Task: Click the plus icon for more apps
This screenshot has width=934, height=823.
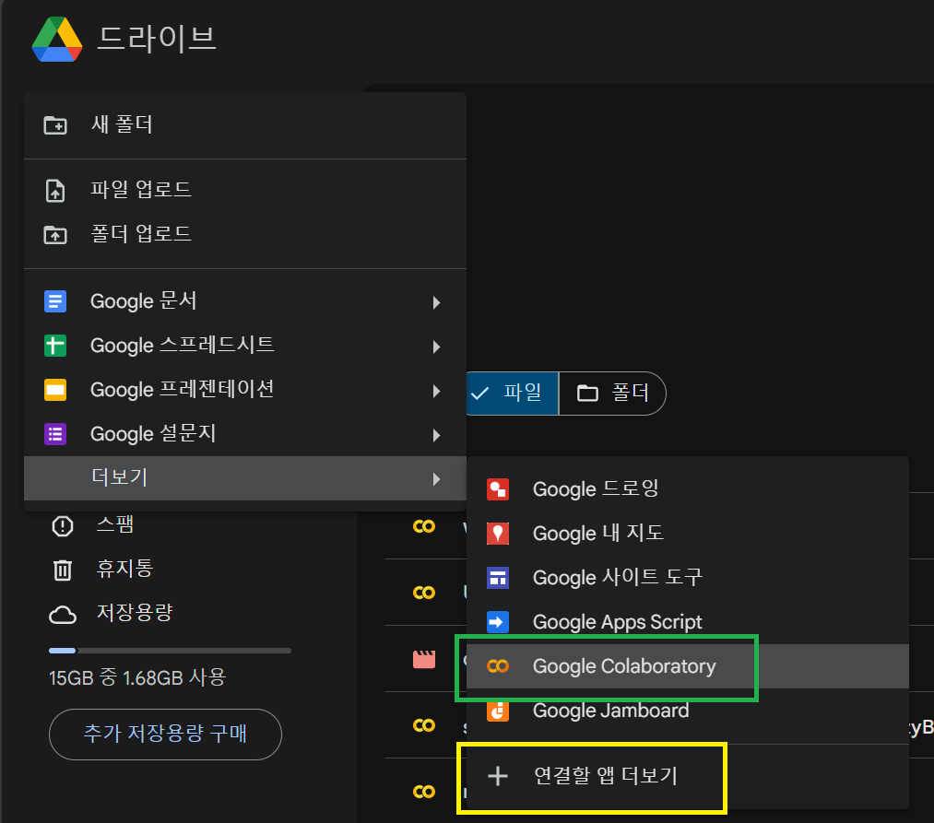Action: tap(498, 776)
